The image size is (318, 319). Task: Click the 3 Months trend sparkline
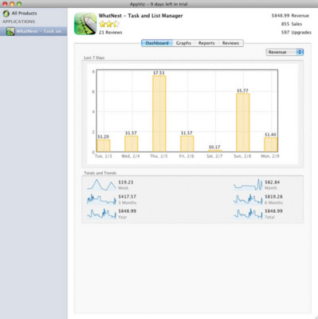pos(101,199)
